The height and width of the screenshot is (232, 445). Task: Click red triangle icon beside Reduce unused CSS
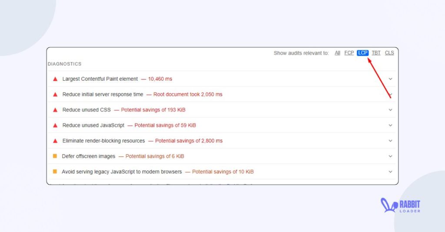[x=55, y=110]
